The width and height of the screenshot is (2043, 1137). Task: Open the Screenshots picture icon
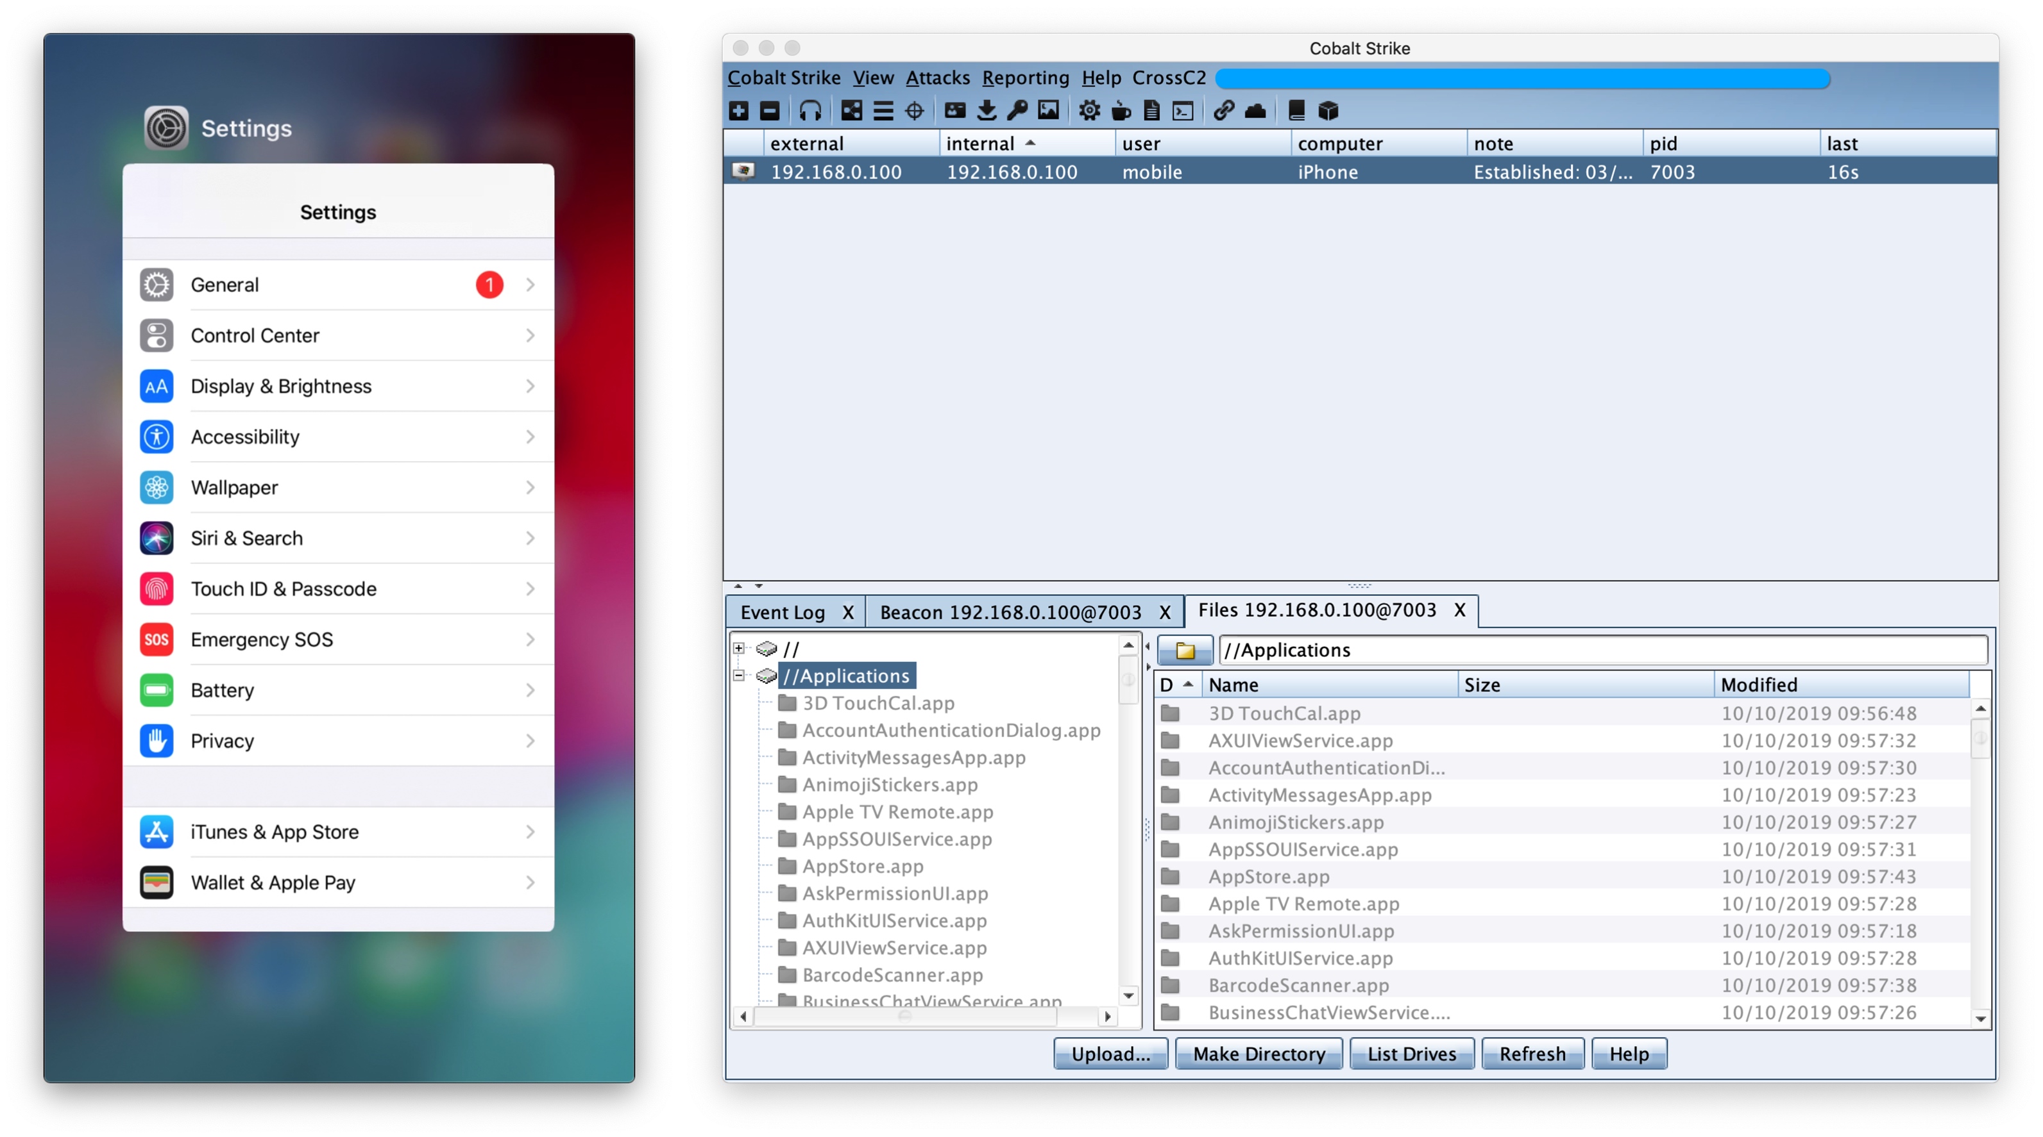(1049, 111)
